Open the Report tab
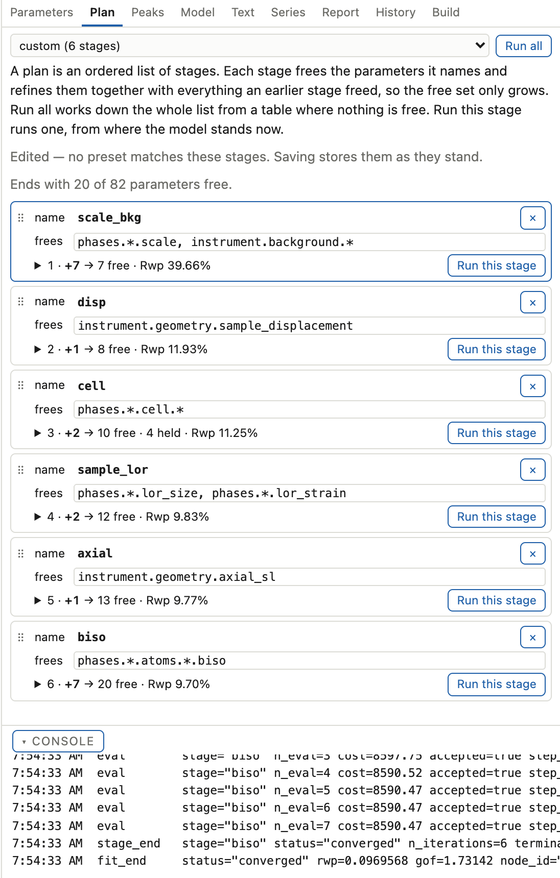 (340, 12)
